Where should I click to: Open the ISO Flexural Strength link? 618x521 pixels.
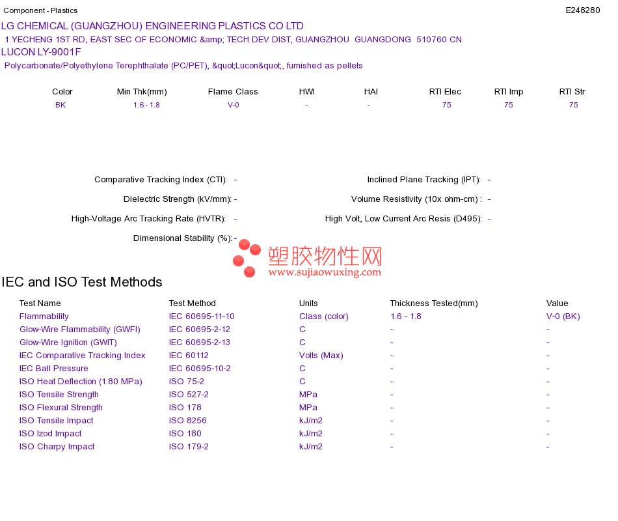pos(60,407)
